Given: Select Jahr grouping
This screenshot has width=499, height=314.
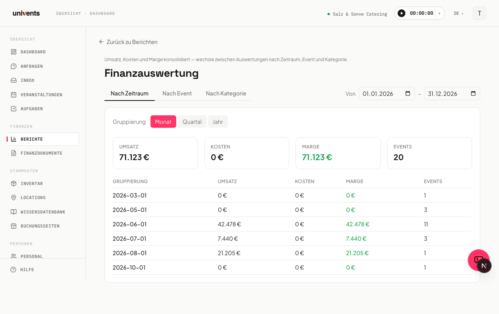Looking at the screenshot, I should (x=218, y=122).
